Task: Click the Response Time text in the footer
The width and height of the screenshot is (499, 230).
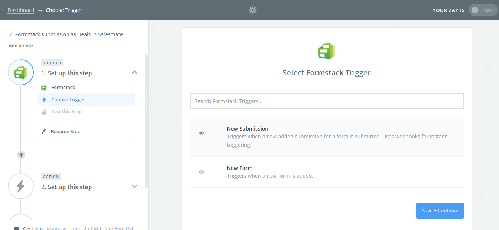Action: (x=90, y=228)
